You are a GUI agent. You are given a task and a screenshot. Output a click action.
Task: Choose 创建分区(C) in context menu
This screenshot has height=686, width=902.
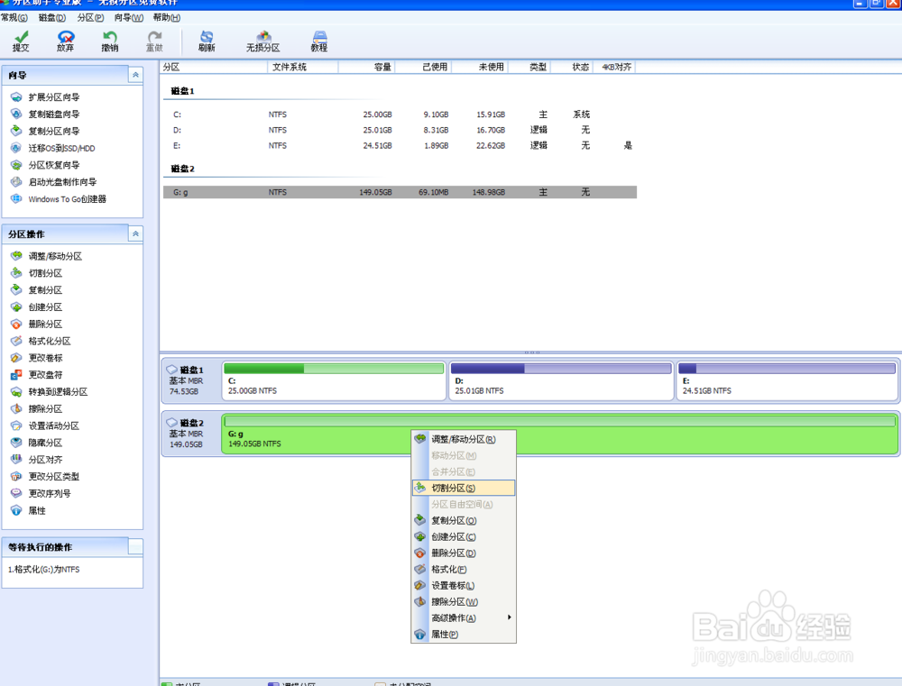coord(464,536)
